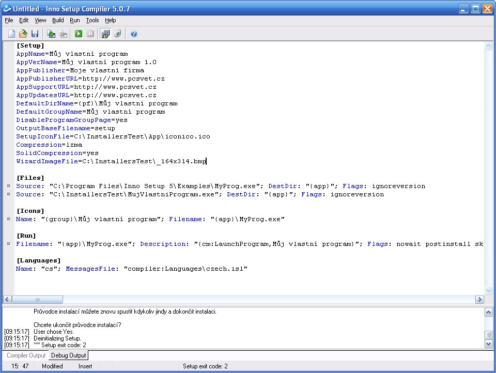Image resolution: width=496 pixels, height=373 pixels.
Task: Click the AppUpdatesURL line
Action: (86, 95)
